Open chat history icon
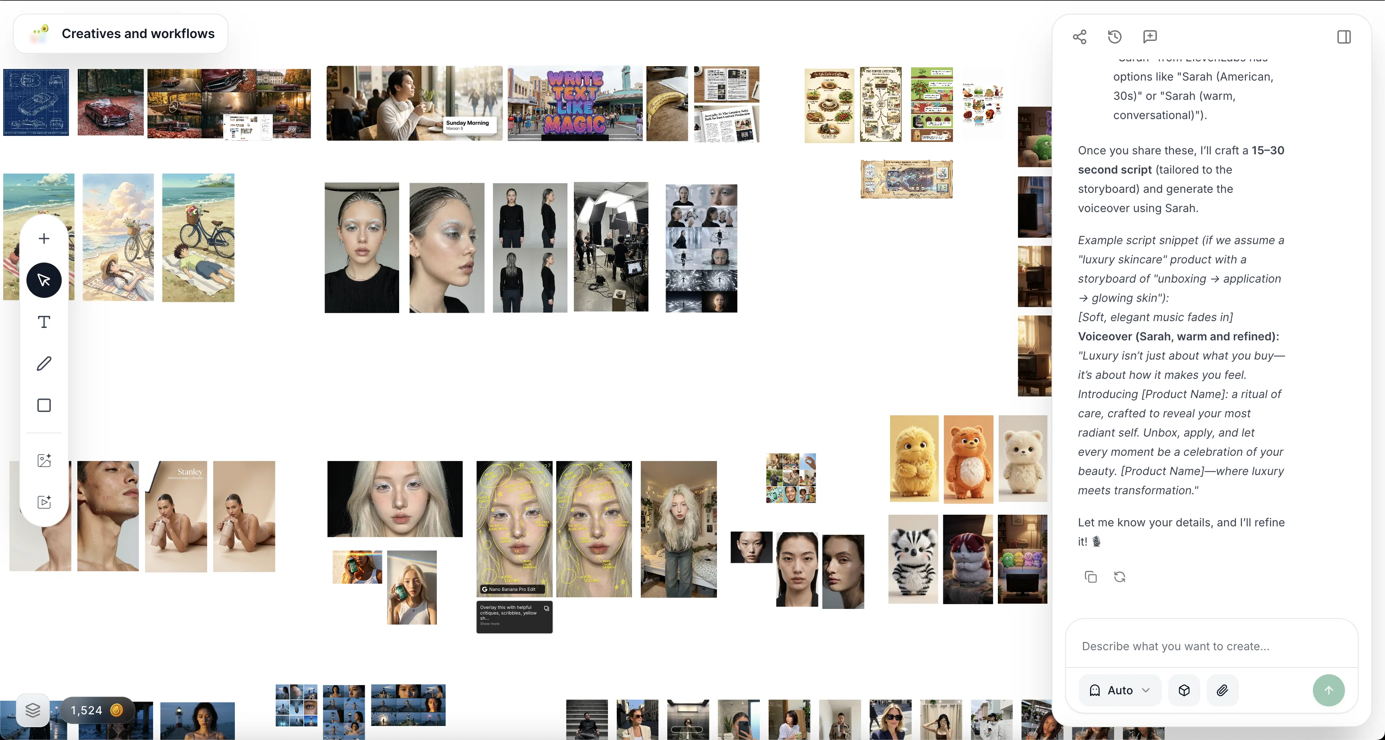This screenshot has height=740, width=1385. 1114,36
